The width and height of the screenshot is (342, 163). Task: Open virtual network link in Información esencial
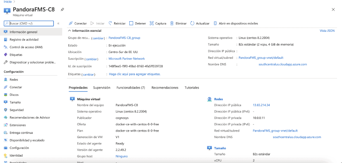[x=261, y=57]
